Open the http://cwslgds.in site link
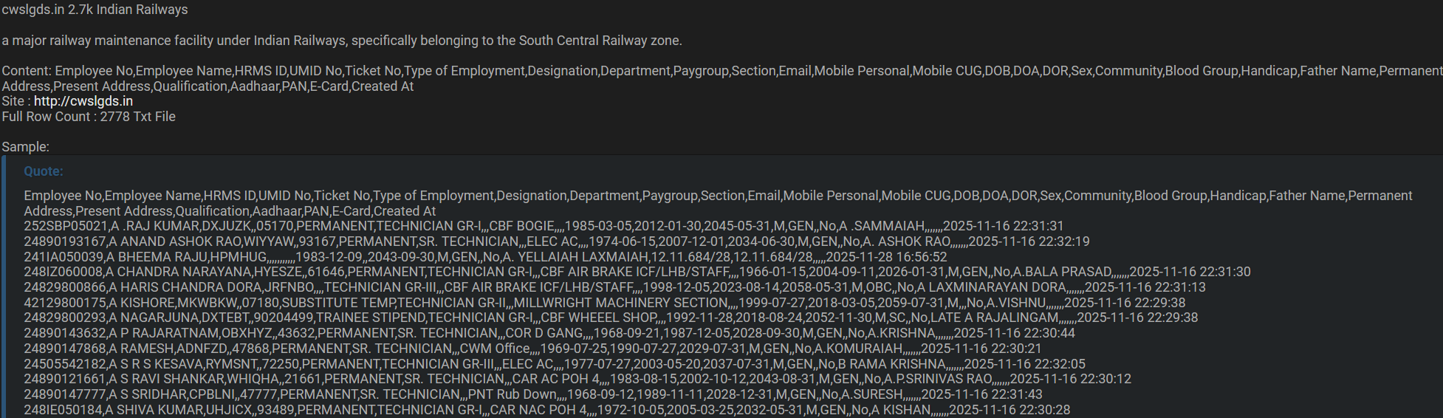 [x=83, y=101]
